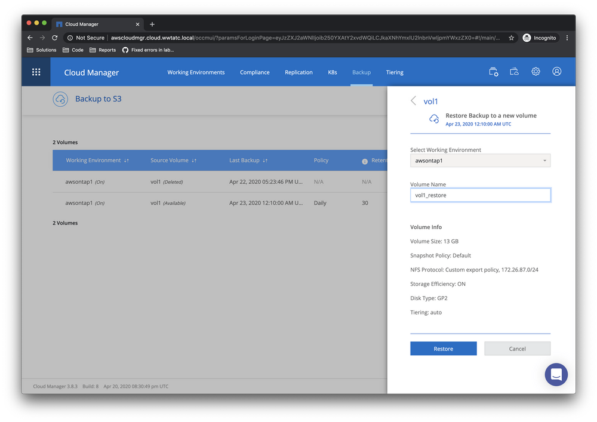Expand Select Working Environment dropdown
This screenshot has width=597, height=422.
click(480, 161)
